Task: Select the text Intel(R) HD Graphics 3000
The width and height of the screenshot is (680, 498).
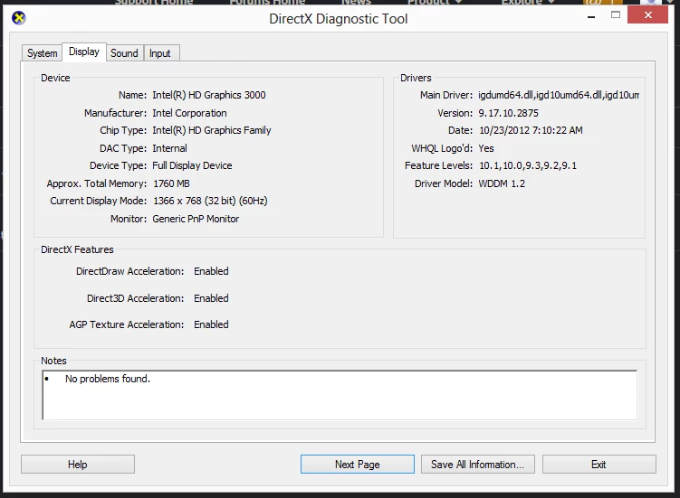Action: point(209,95)
